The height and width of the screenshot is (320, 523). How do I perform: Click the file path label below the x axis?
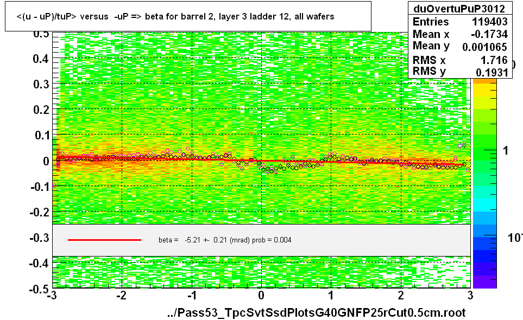[x=316, y=312]
